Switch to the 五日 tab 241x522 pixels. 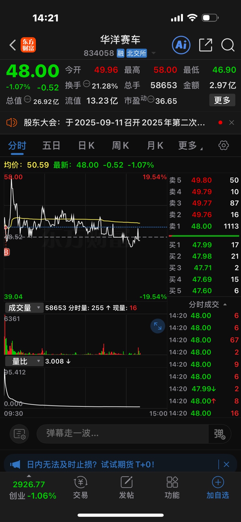click(x=51, y=146)
